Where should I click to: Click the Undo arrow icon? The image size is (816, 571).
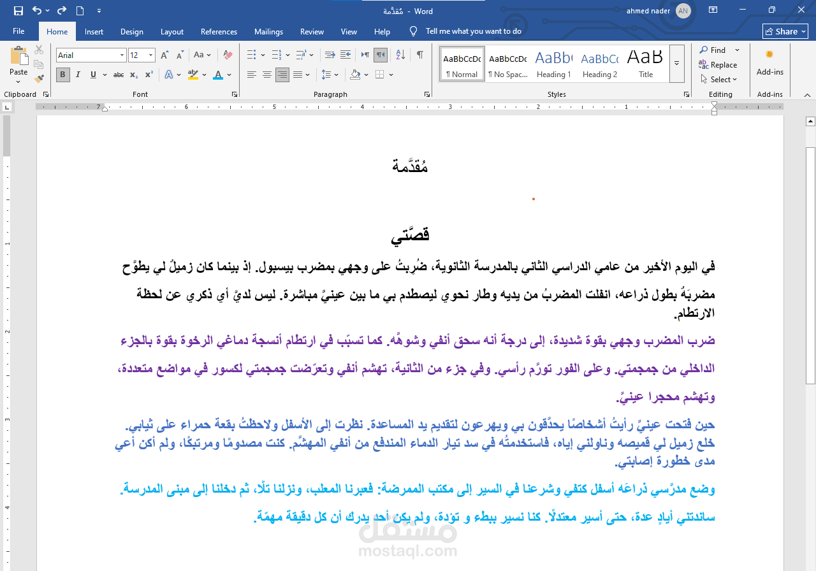click(x=36, y=10)
